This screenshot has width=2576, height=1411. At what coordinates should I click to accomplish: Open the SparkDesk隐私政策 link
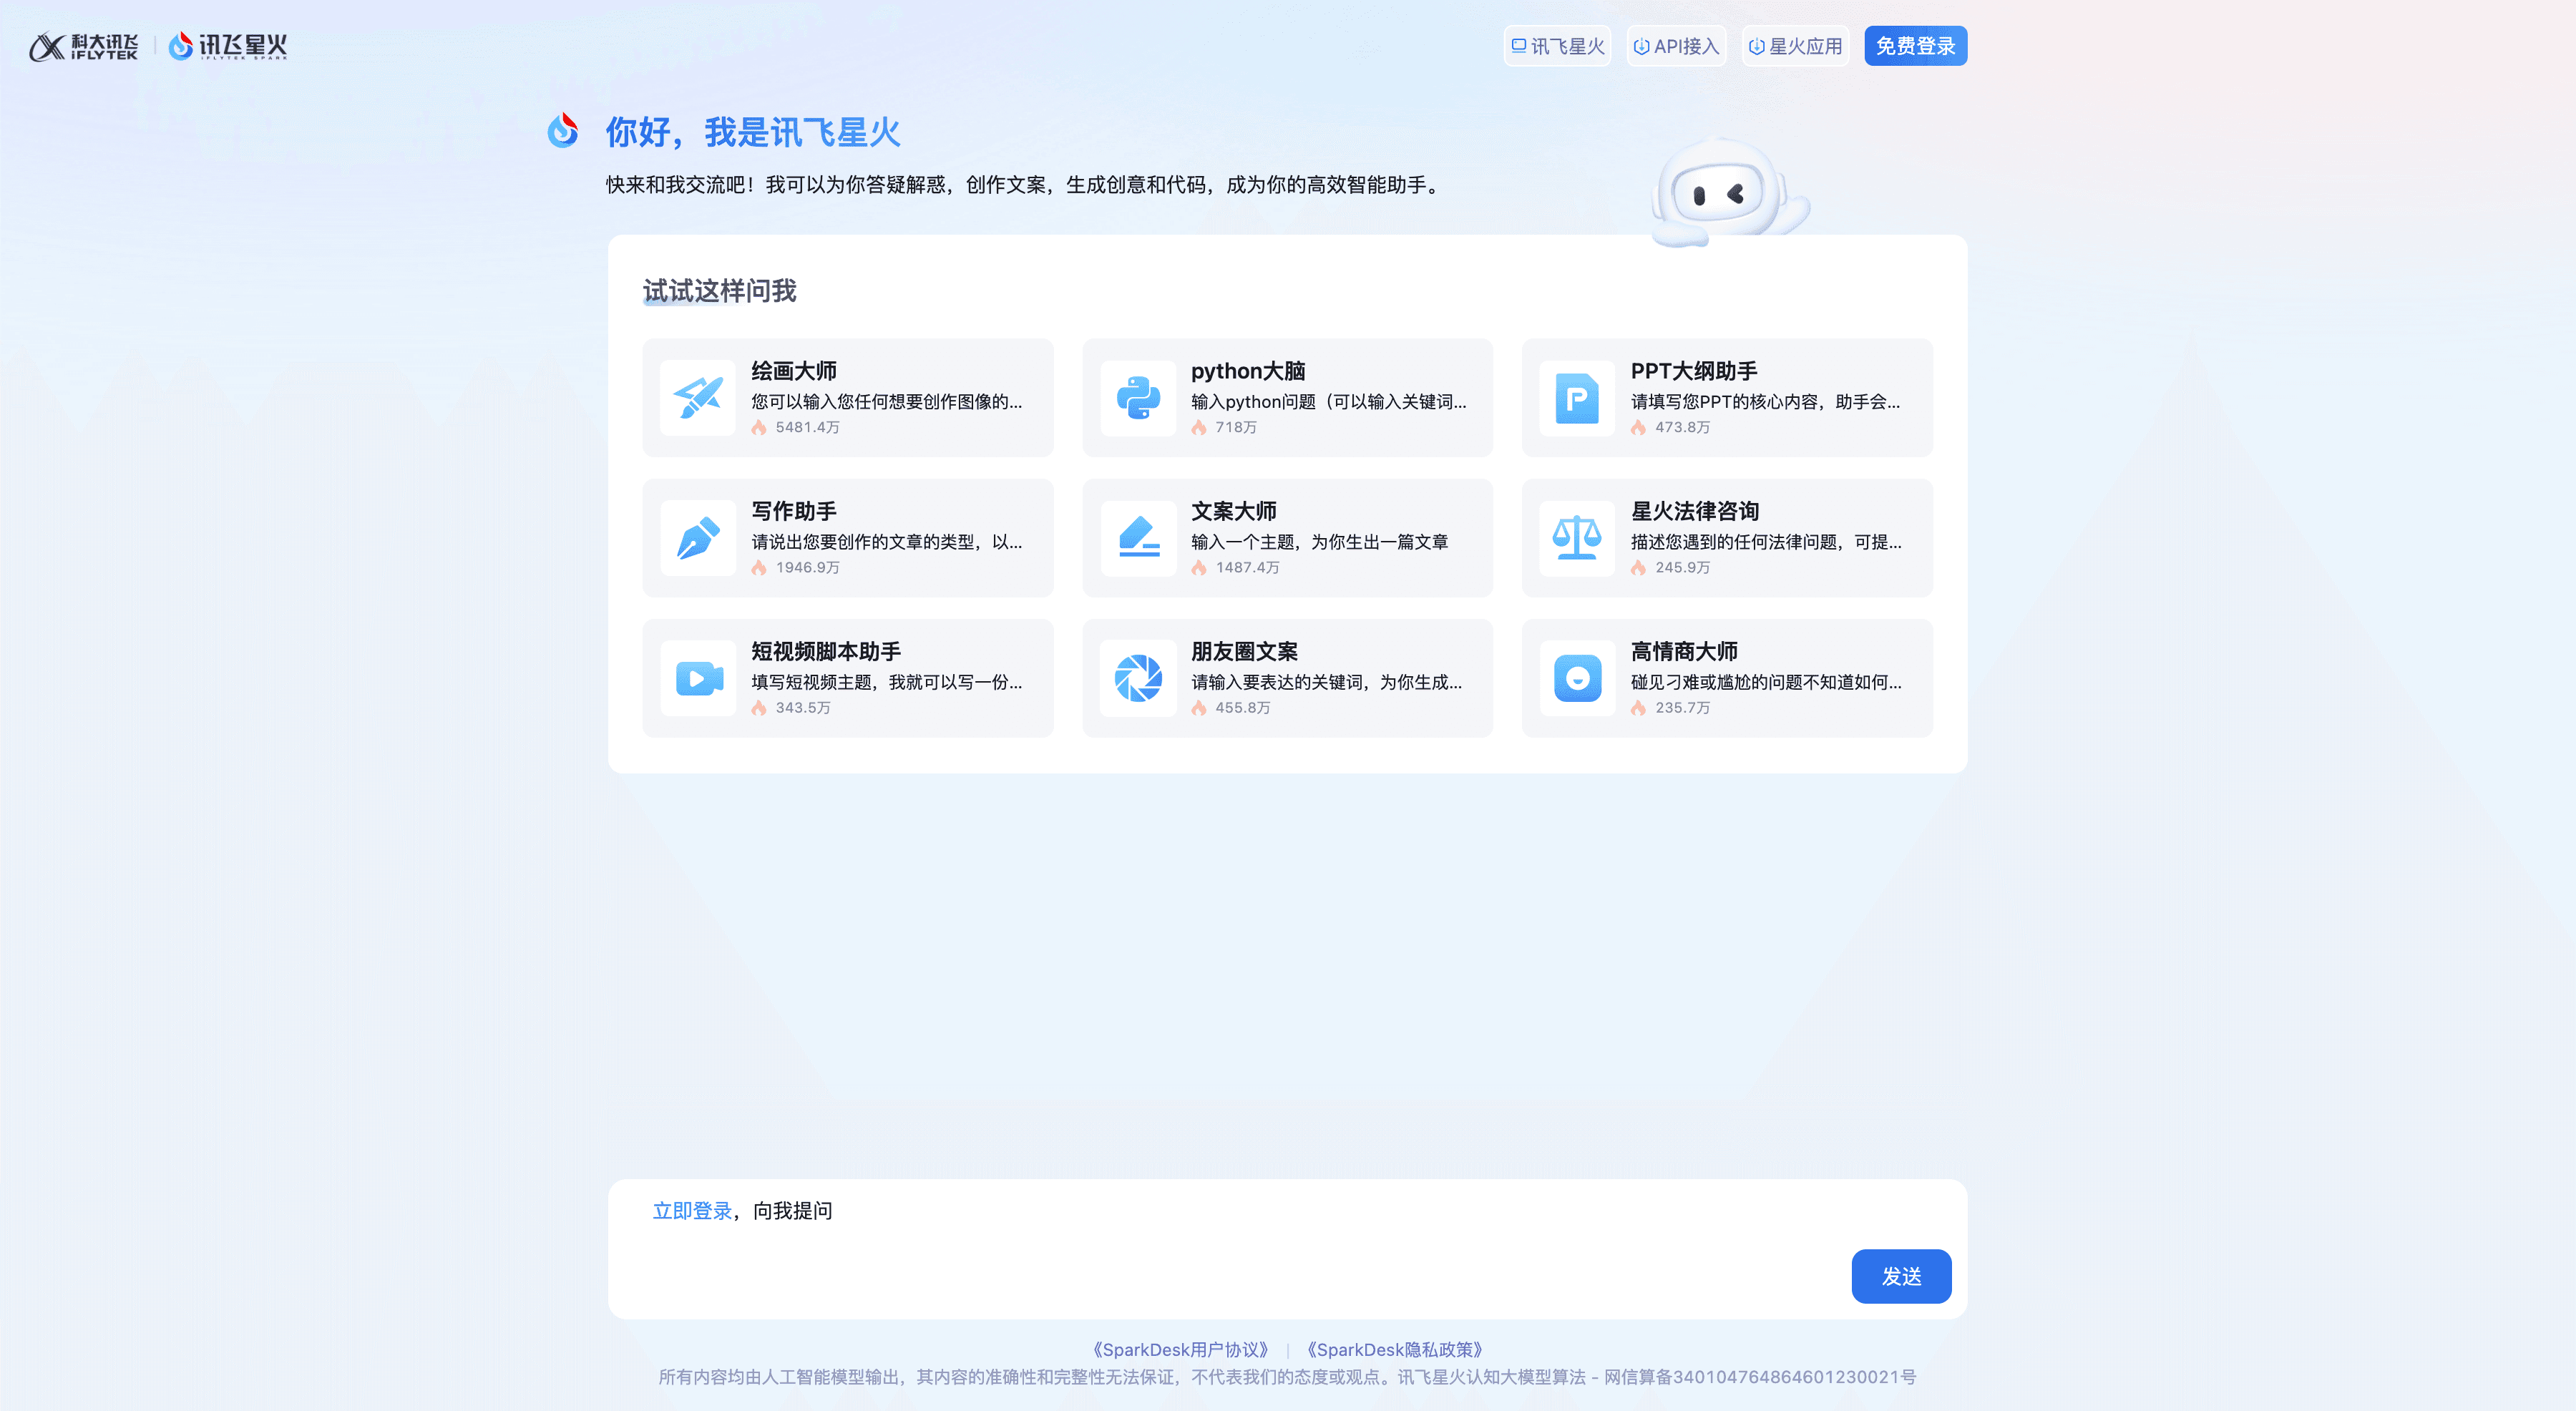[x=1394, y=1349]
